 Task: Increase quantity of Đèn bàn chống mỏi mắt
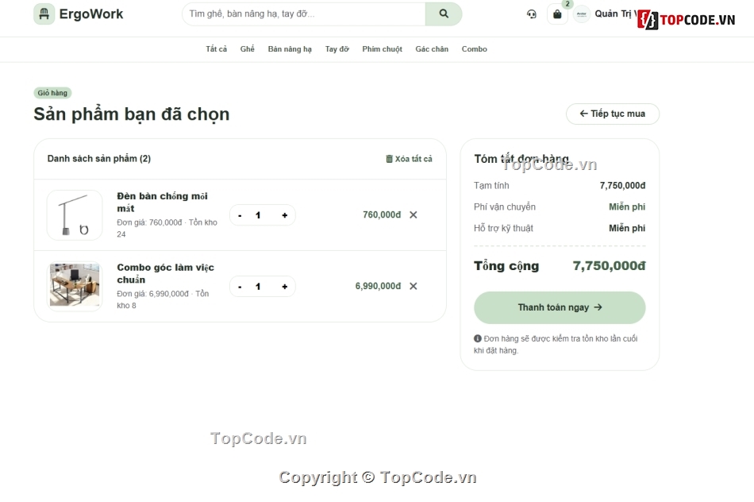[285, 215]
